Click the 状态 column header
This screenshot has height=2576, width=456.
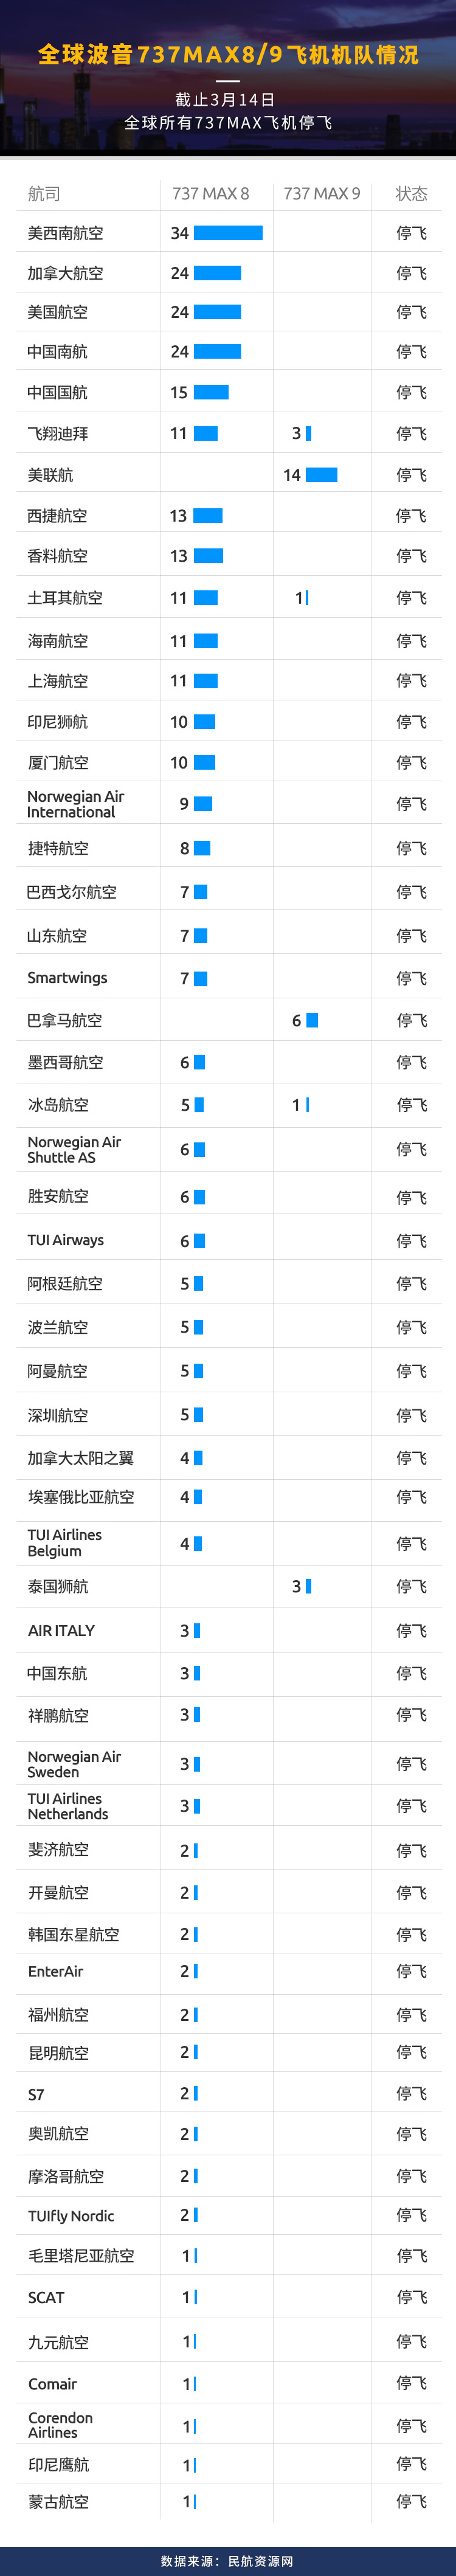click(411, 194)
